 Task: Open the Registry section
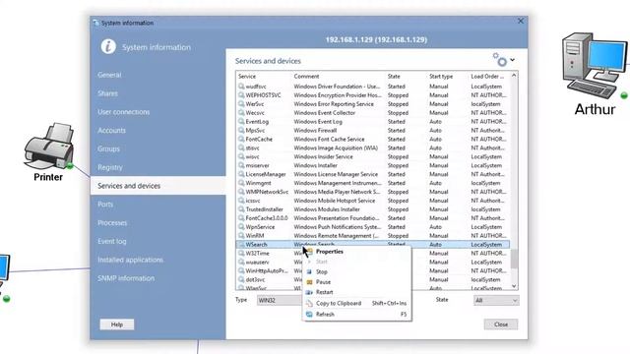157,167
